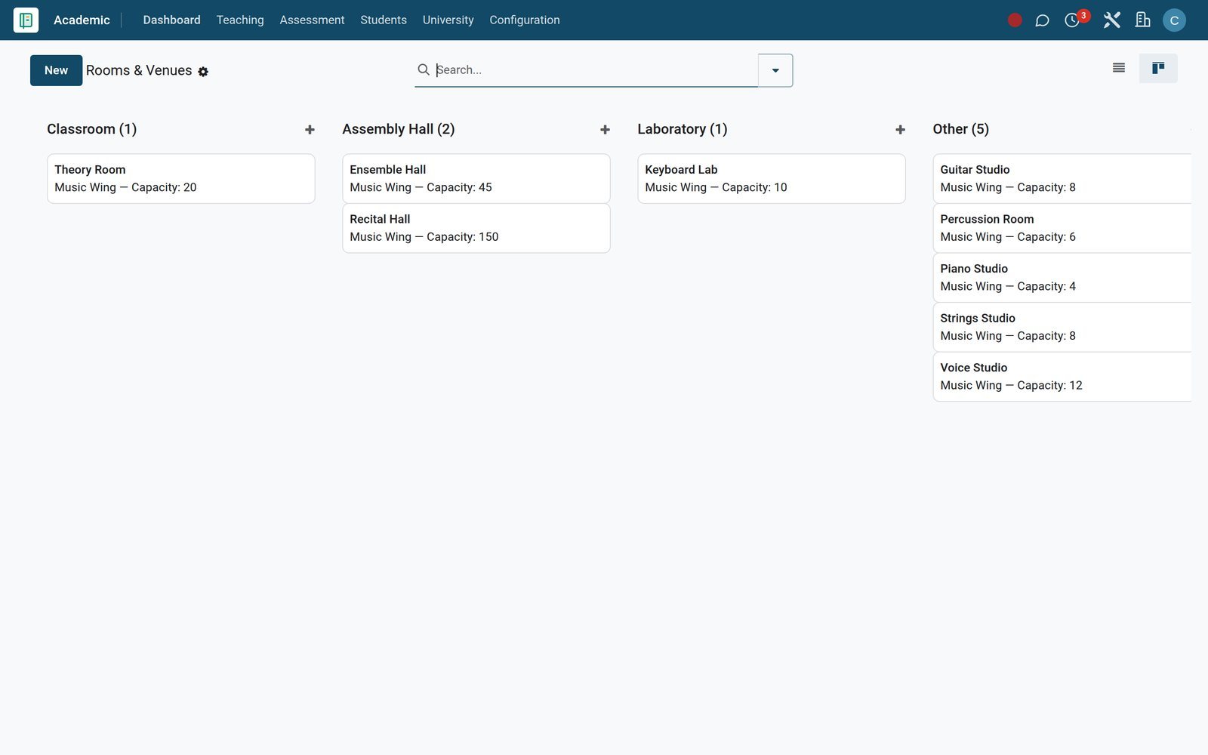
Task: Open the University menu
Action: pyautogui.click(x=448, y=20)
